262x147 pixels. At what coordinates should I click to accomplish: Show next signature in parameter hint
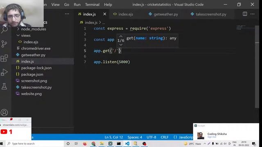pyautogui.click(x=121, y=45)
